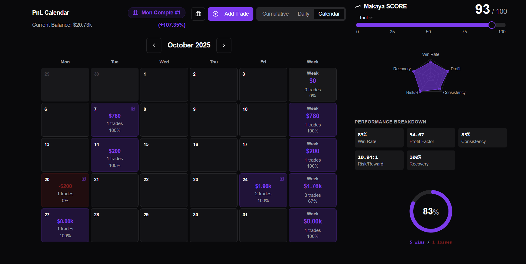
Task: Click the Add Trade button
Action: pos(231,14)
